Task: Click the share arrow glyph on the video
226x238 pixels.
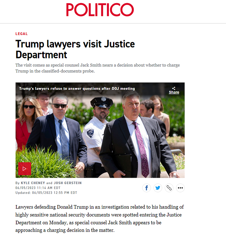Action: [174, 88]
